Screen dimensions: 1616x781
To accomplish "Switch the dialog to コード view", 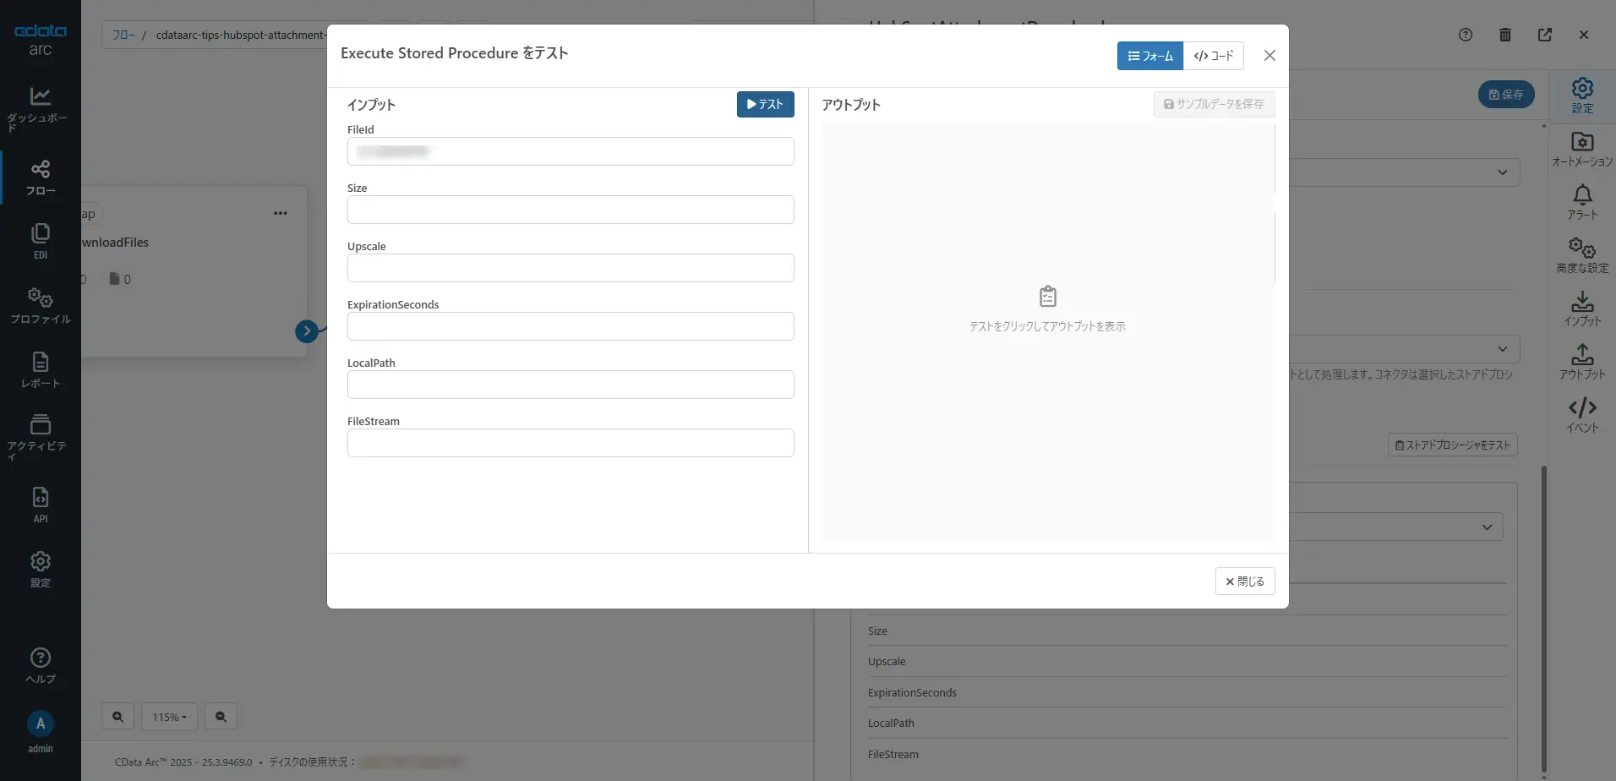I will (x=1215, y=56).
